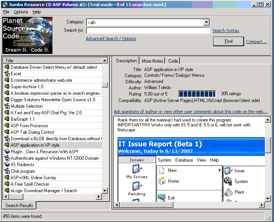Open the Search Syntax link
This screenshot has height=222, width=274.
(226, 31)
